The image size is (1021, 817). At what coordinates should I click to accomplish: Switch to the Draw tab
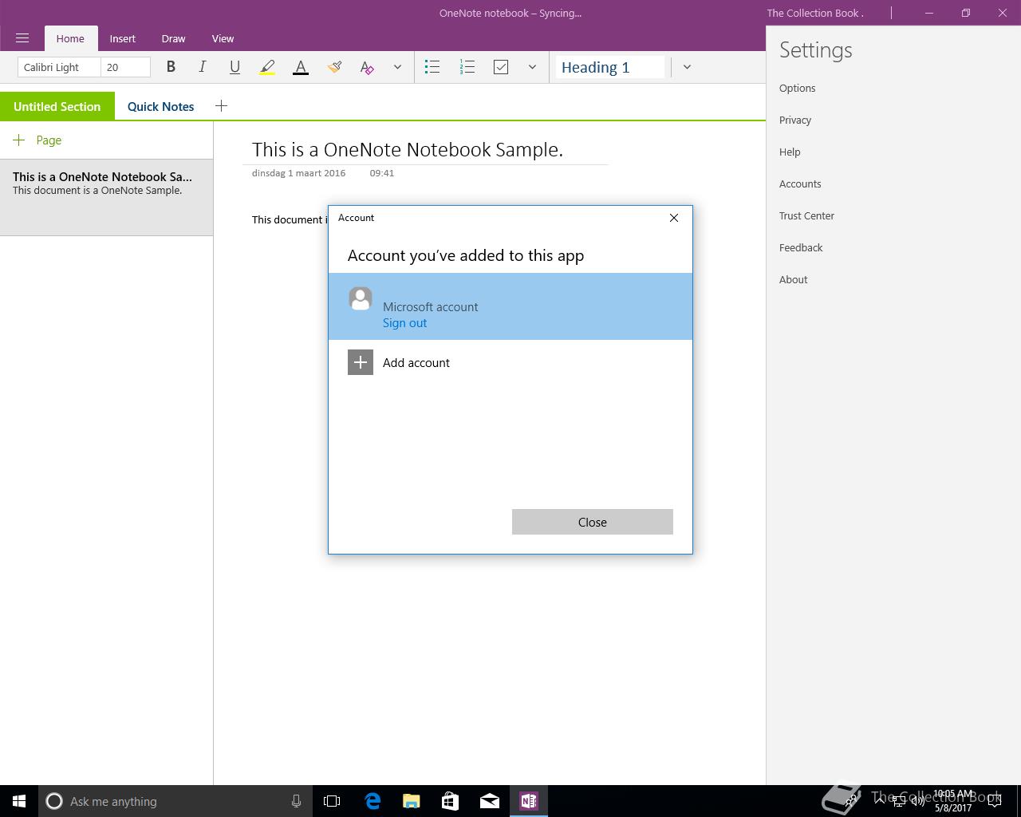pyautogui.click(x=173, y=38)
